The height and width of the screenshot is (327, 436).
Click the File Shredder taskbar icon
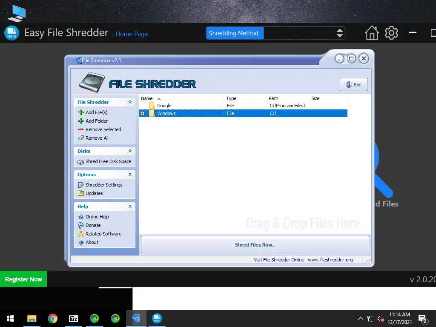tap(136, 318)
